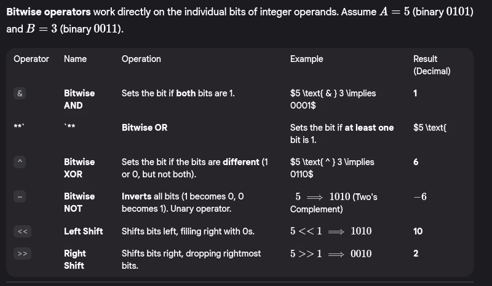Image resolution: width=492 pixels, height=286 pixels.
Task: Click the Bitwise XOR name cell
Action: click(79, 168)
